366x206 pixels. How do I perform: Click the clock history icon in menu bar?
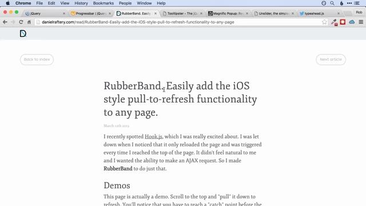[x=324, y=3]
